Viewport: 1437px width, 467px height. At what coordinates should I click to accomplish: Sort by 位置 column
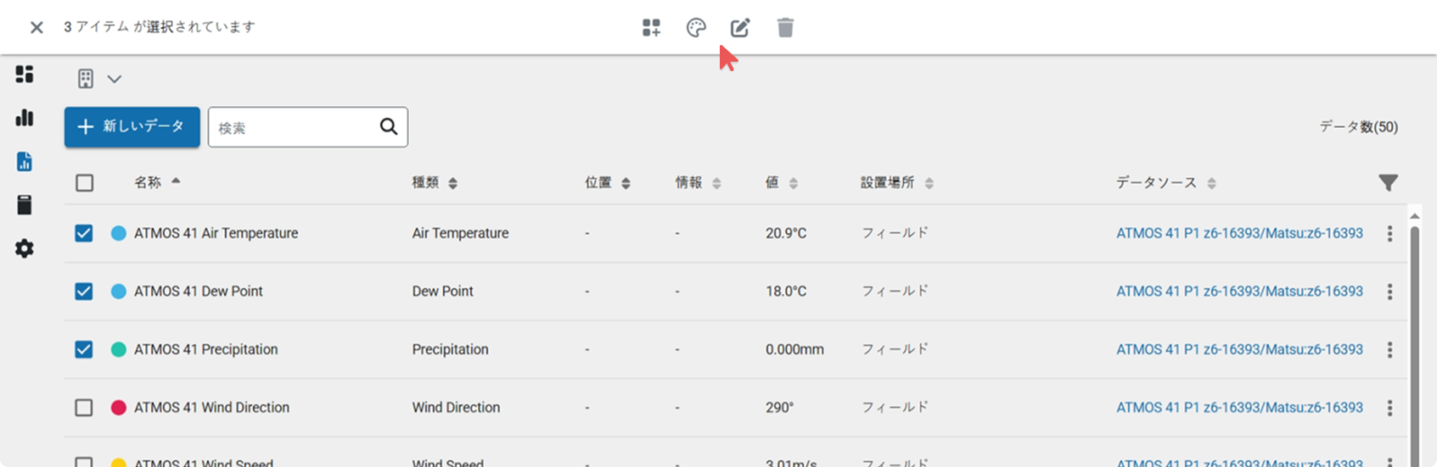[x=608, y=182]
